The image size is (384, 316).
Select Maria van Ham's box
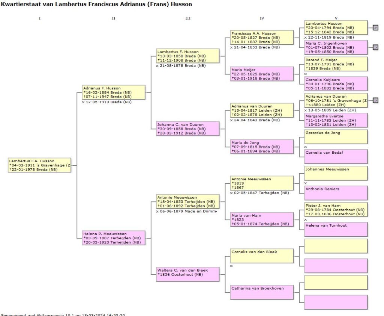tap(262, 219)
